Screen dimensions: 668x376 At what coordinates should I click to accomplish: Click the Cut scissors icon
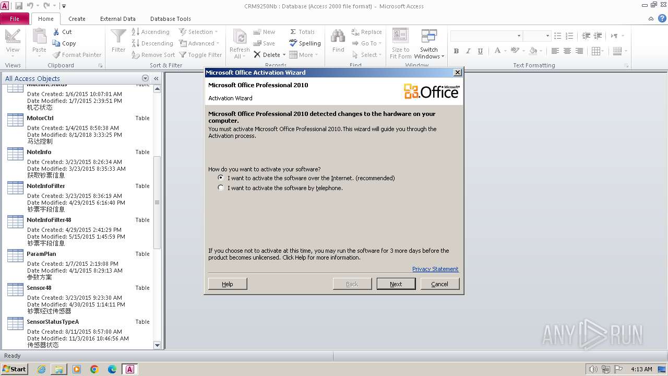56,32
